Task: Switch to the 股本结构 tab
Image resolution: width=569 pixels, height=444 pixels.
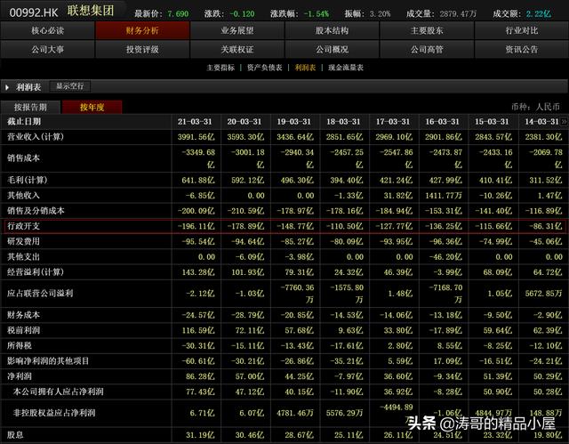Action: click(x=332, y=30)
